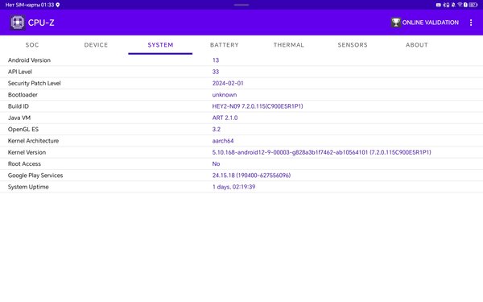Switch to the DEVICE tab

click(x=96, y=45)
